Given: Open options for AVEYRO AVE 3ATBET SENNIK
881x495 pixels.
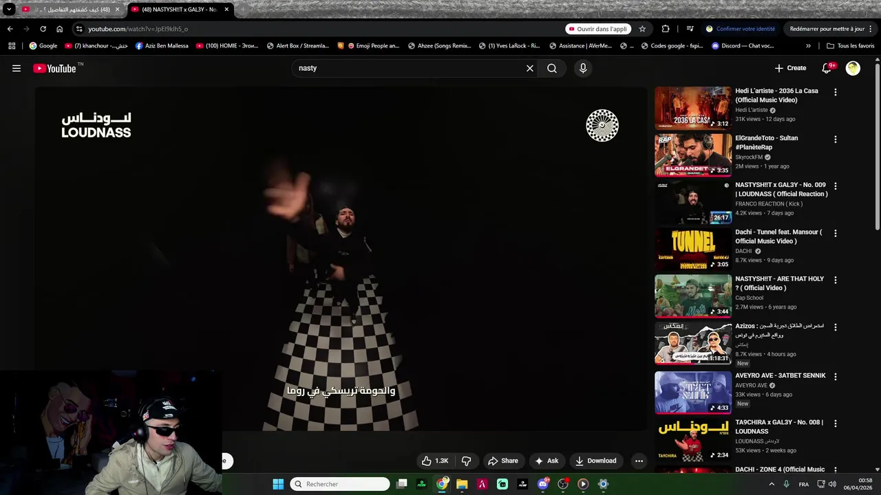Looking at the screenshot, I should point(836,377).
